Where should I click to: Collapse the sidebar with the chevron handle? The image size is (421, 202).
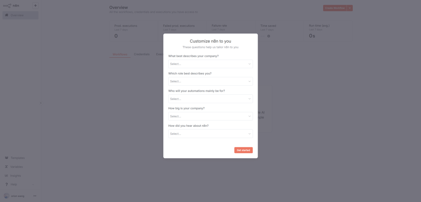click(x=41, y=103)
